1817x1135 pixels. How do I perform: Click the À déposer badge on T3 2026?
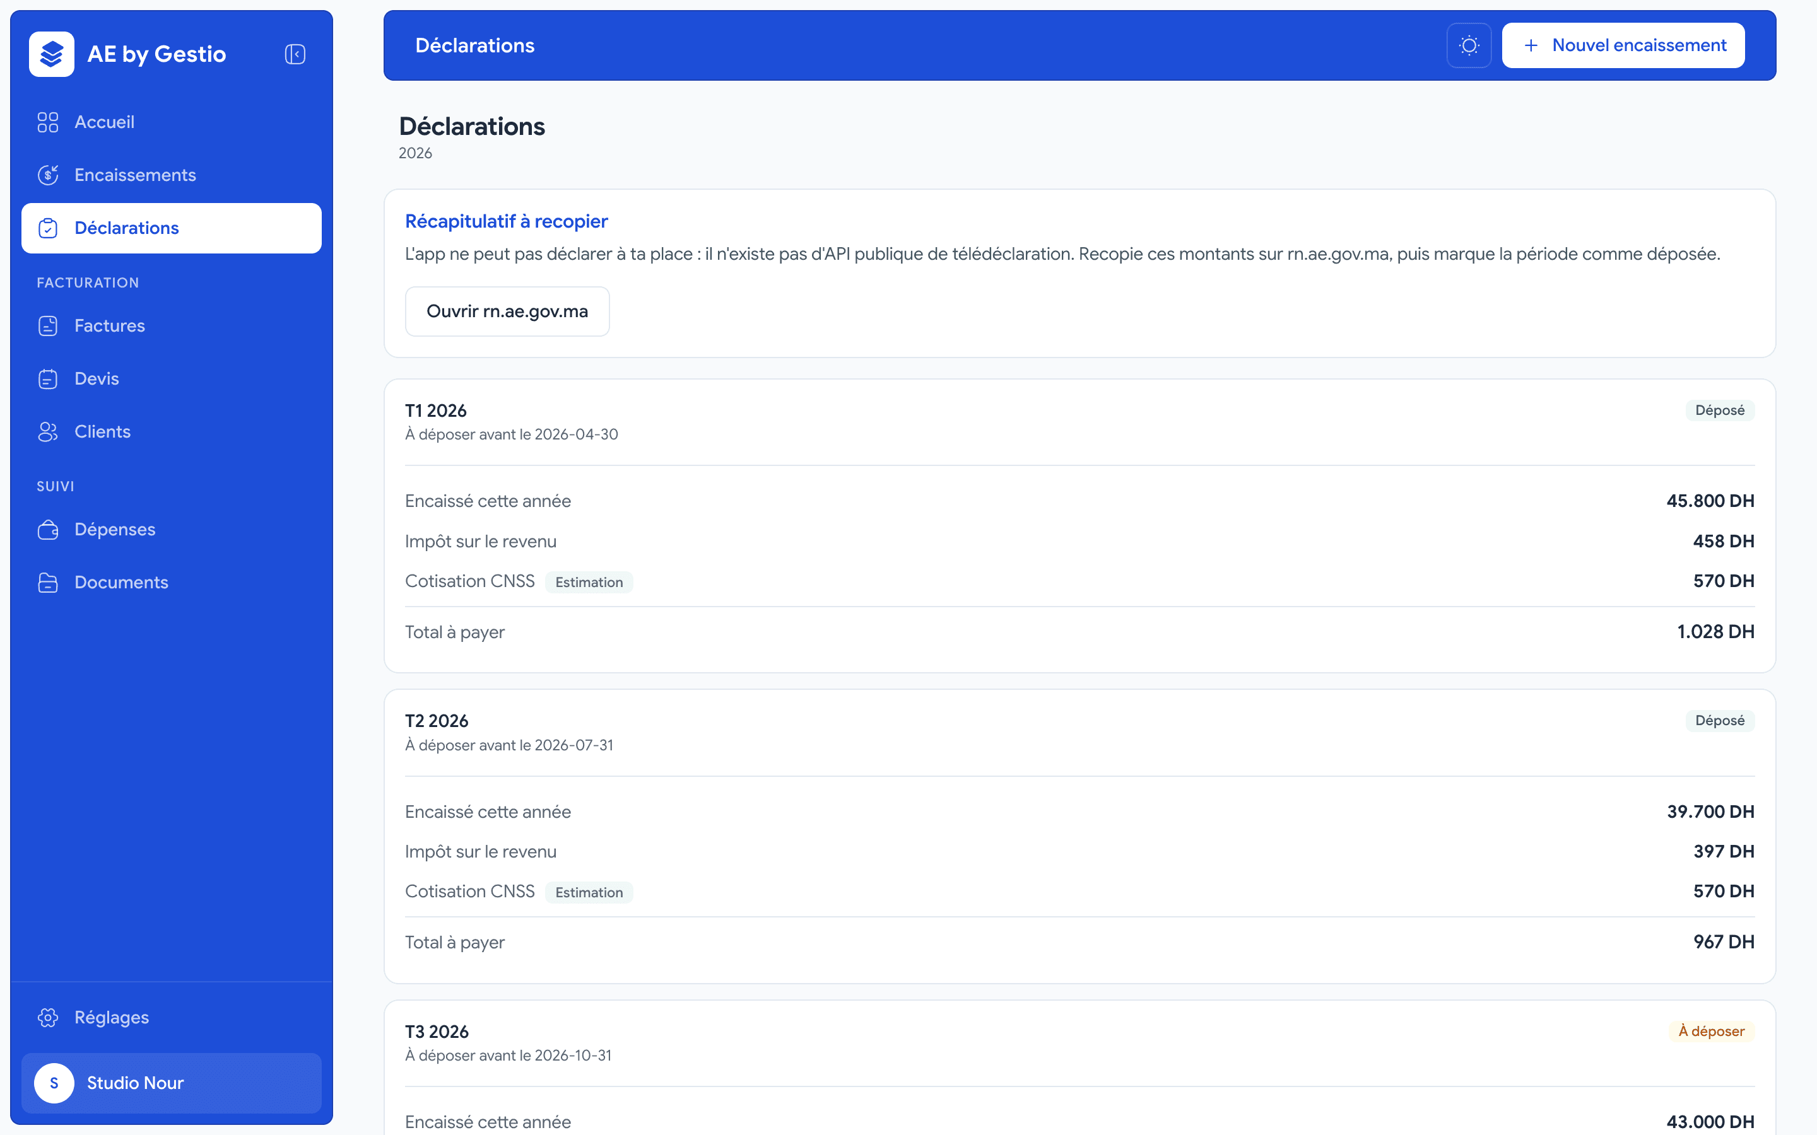click(x=1711, y=1032)
